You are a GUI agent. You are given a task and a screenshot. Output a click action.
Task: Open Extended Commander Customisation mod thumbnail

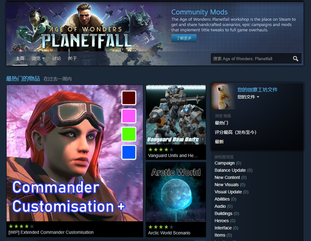[x=75, y=153]
